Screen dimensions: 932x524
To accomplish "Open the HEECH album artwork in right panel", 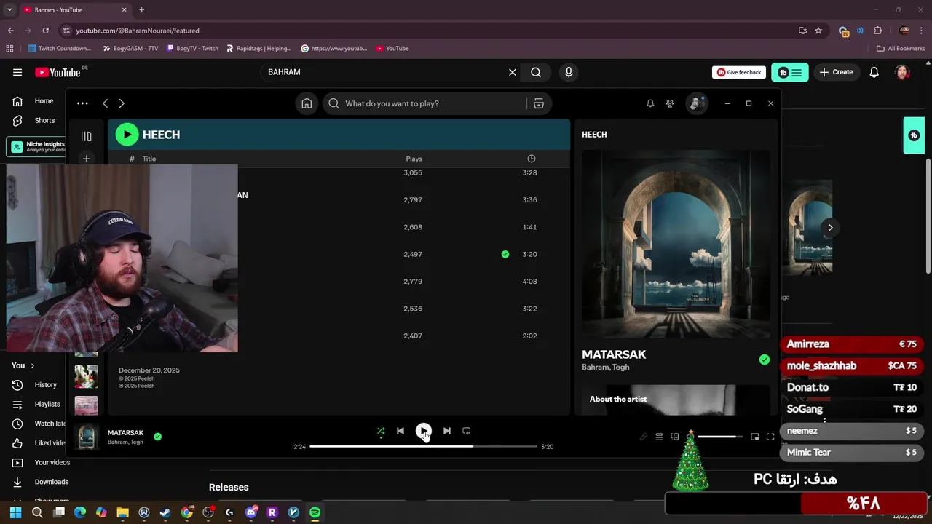I will coord(676,244).
